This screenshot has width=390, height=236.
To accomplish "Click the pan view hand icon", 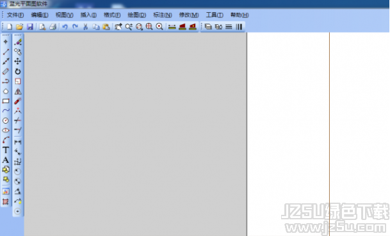I will tap(118, 27).
